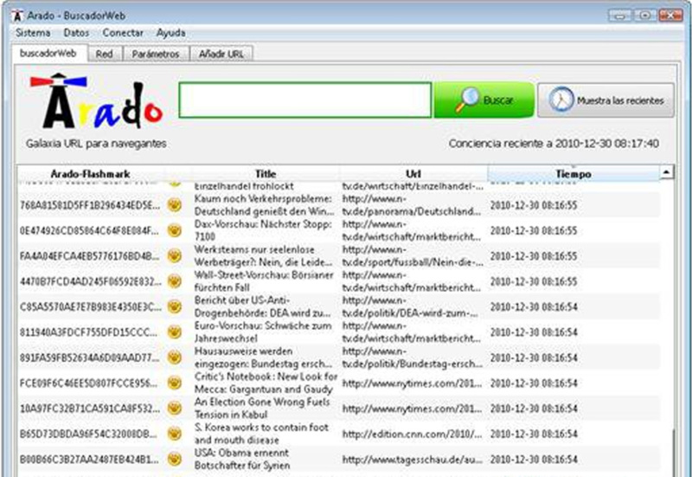The width and height of the screenshot is (692, 477).
Task: Open the Datos menu
Action: [76, 33]
